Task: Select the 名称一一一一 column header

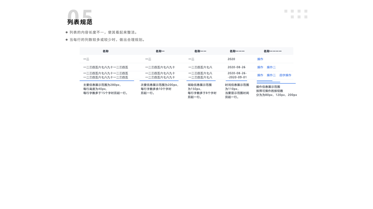Action: (273, 51)
